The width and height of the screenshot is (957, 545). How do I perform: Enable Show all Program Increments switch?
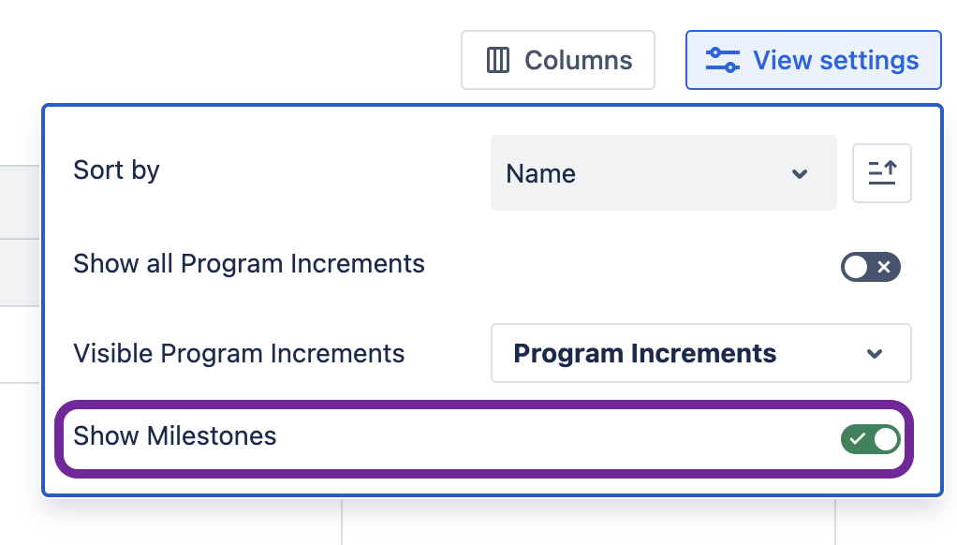871,268
